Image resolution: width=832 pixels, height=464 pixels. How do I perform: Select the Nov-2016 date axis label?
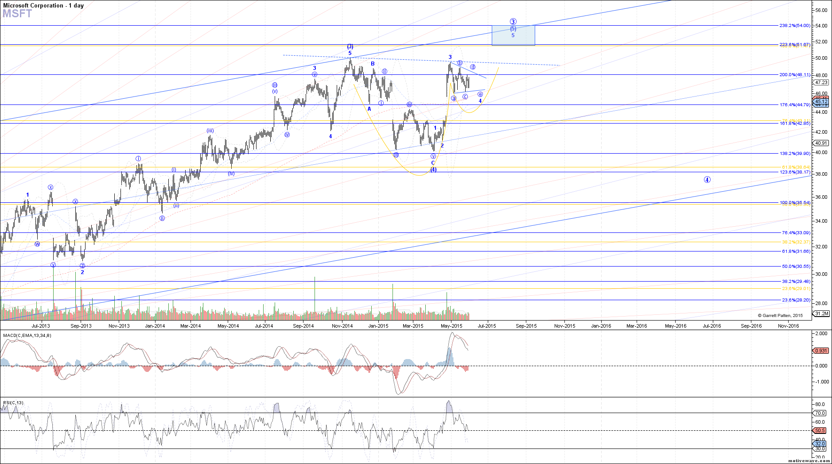[788, 326]
